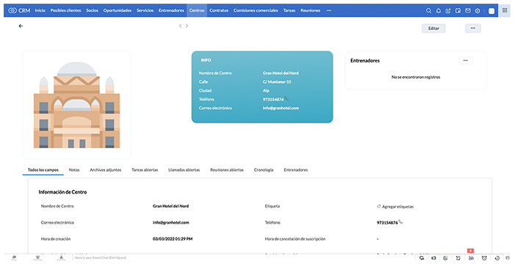
Task: Click 973154876 value in details section
Action: 387,223
